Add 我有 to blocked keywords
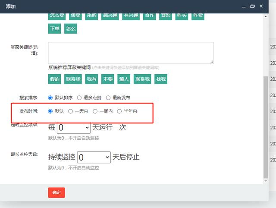The height and width of the screenshot is (208, 276). 91,79
